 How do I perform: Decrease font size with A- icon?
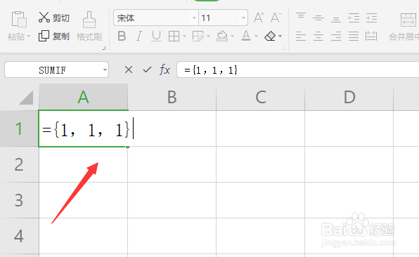coord(276,18)
